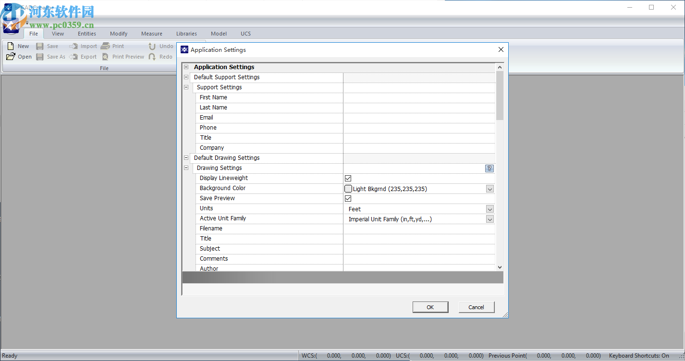The image size is (685, 361).
Task: Switch to the Model ribbon tab
Action: tap(219, 34)
